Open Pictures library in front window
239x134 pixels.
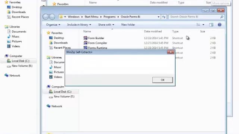pos(56,72)
